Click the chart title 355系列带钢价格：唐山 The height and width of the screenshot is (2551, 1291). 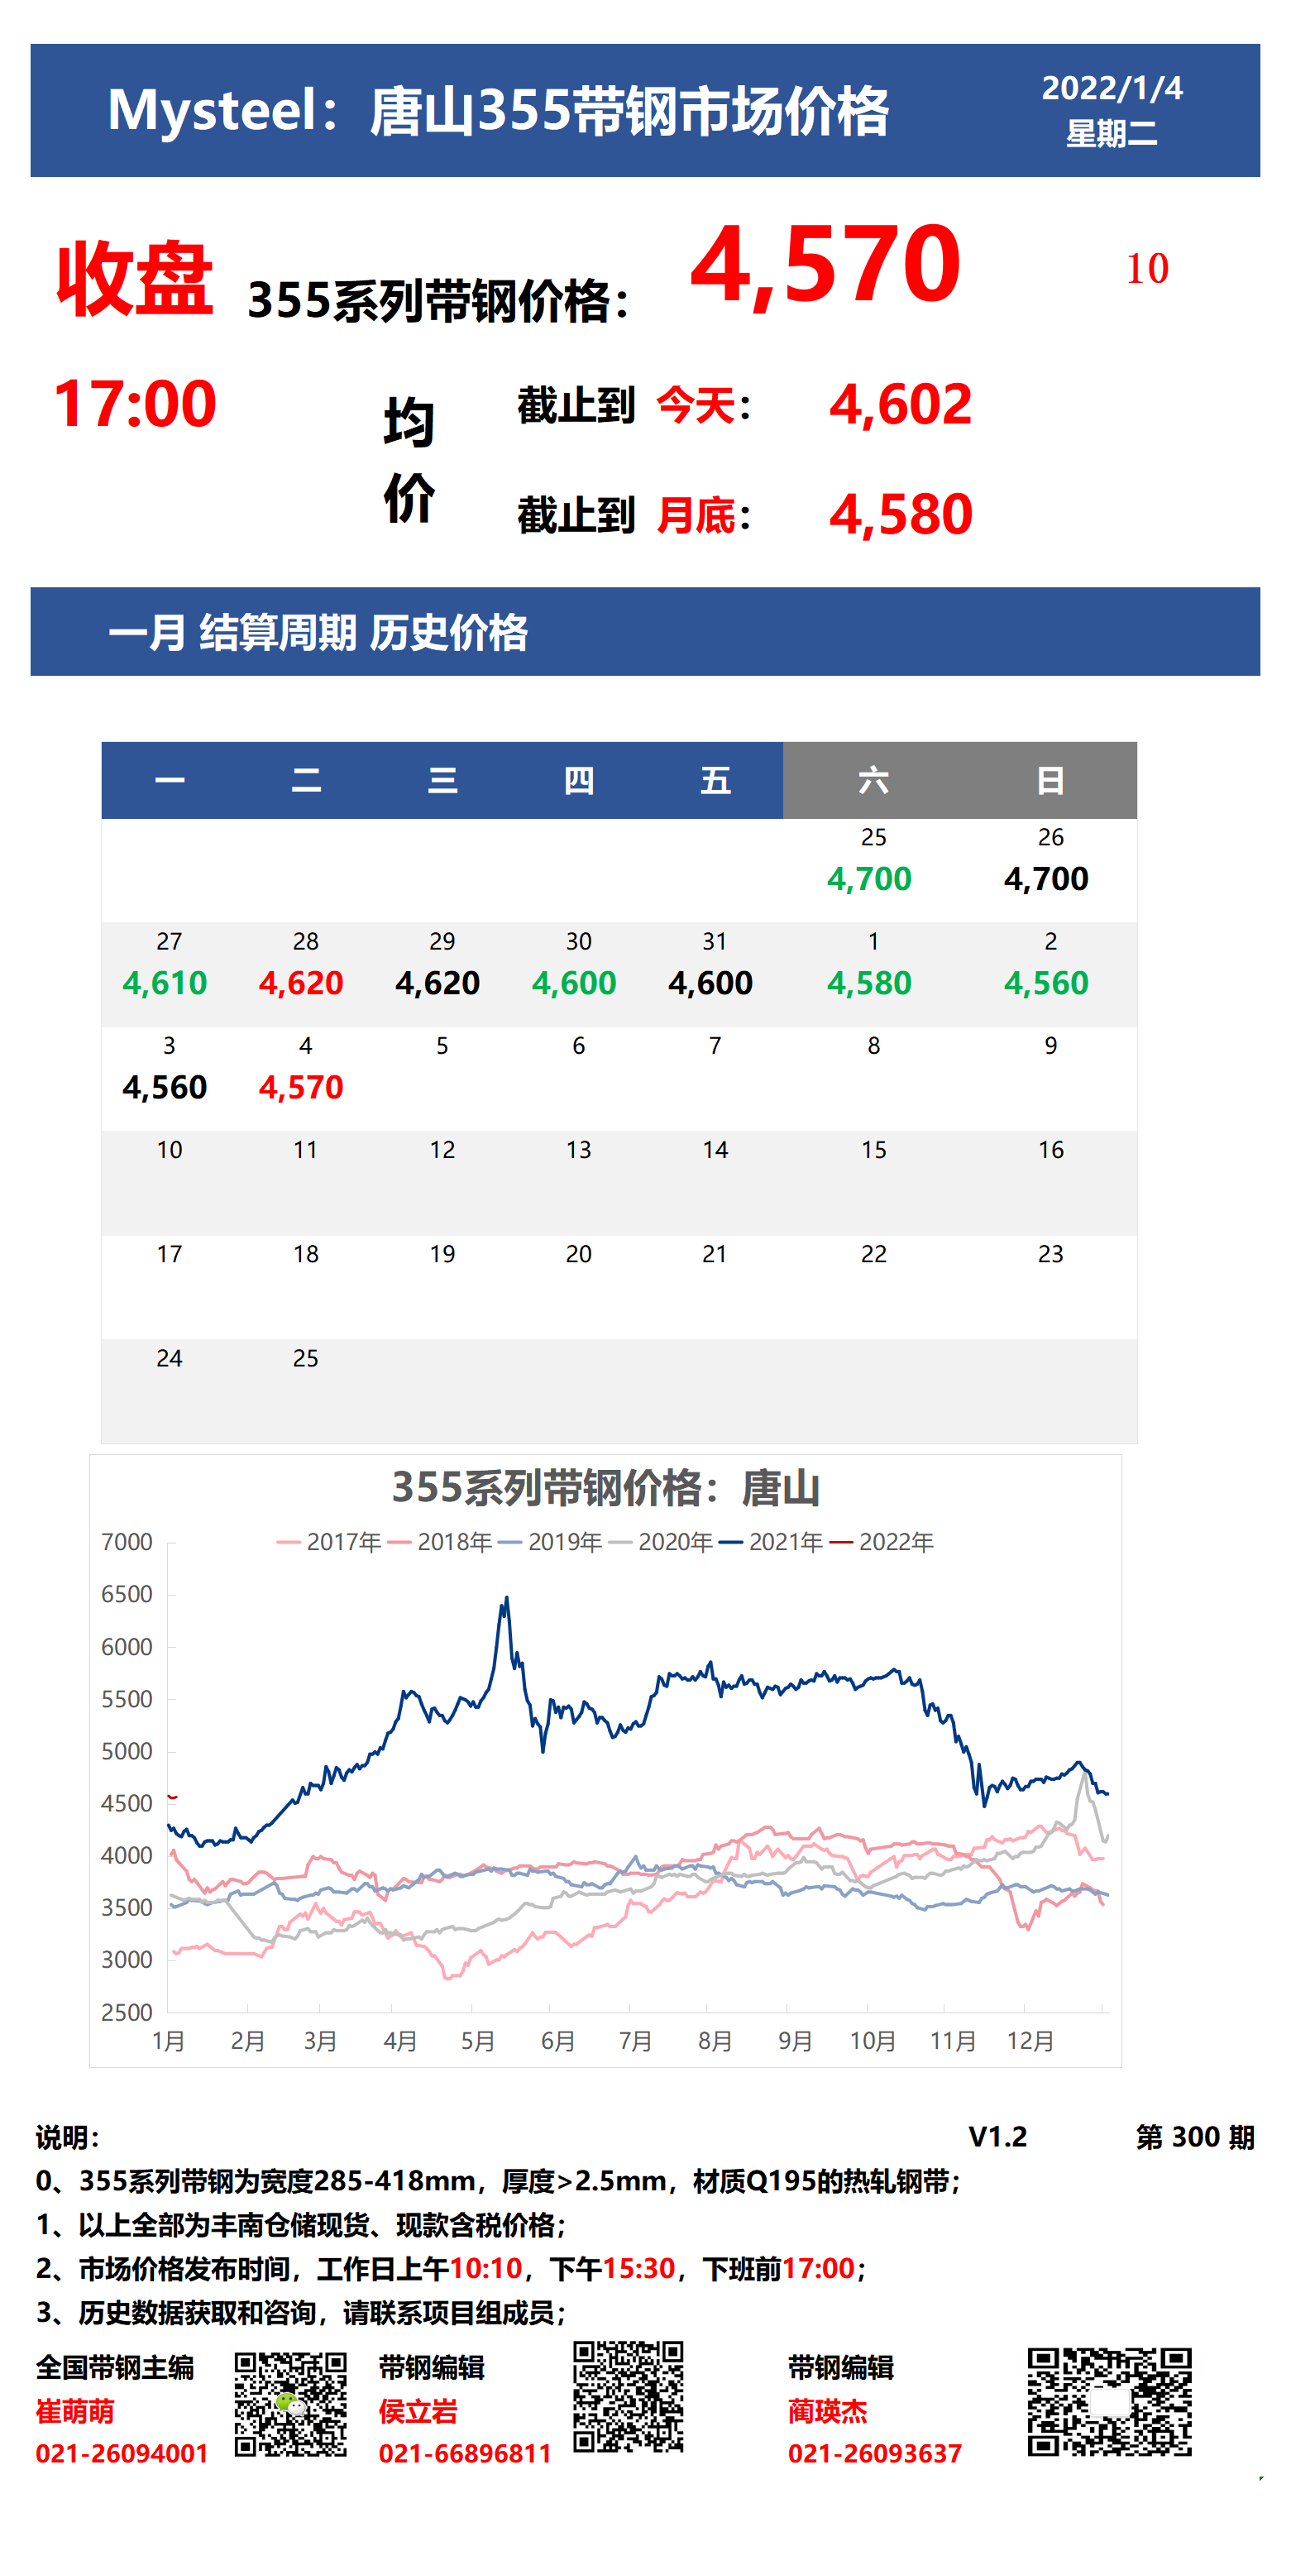point(606,1487)
